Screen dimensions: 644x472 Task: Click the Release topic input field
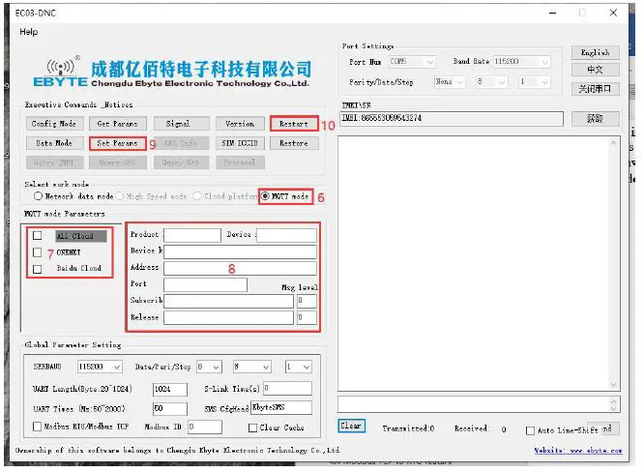(x=229, y=317)
